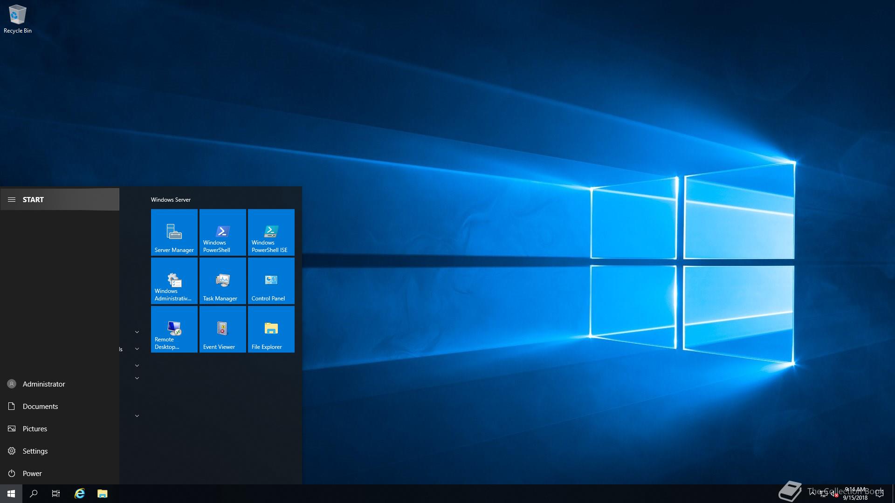The image size is (895, 503).
Task: Open the File Explorer start tile
Action: tap(271, 329)
